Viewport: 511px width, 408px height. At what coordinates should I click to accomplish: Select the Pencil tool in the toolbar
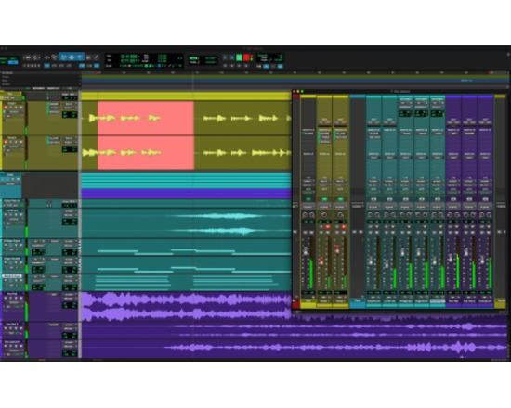pos(96,57)
